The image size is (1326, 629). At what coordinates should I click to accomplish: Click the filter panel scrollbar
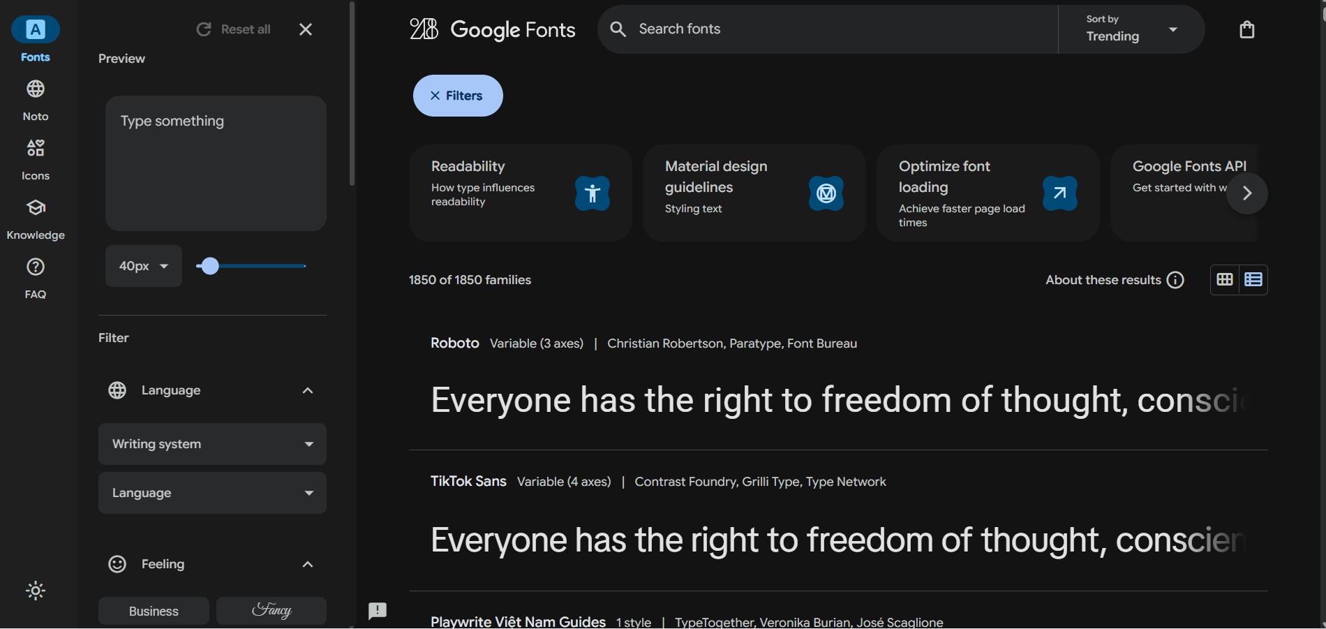(352, 94)
